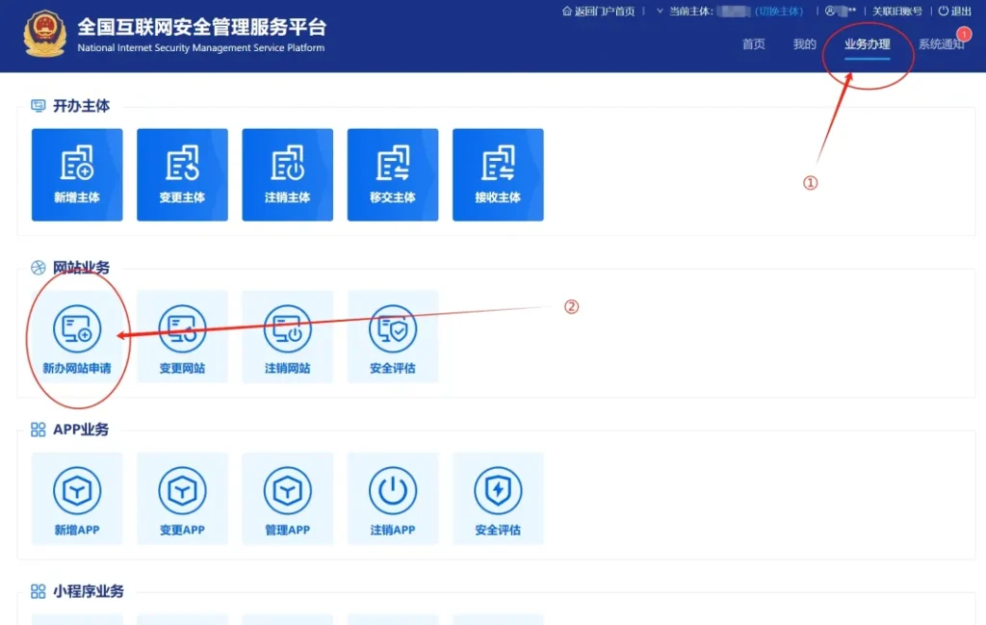Viewport: 986px width, 625px height.
Task: Open the 移交主体 tile
Action: tap(393, 175)
